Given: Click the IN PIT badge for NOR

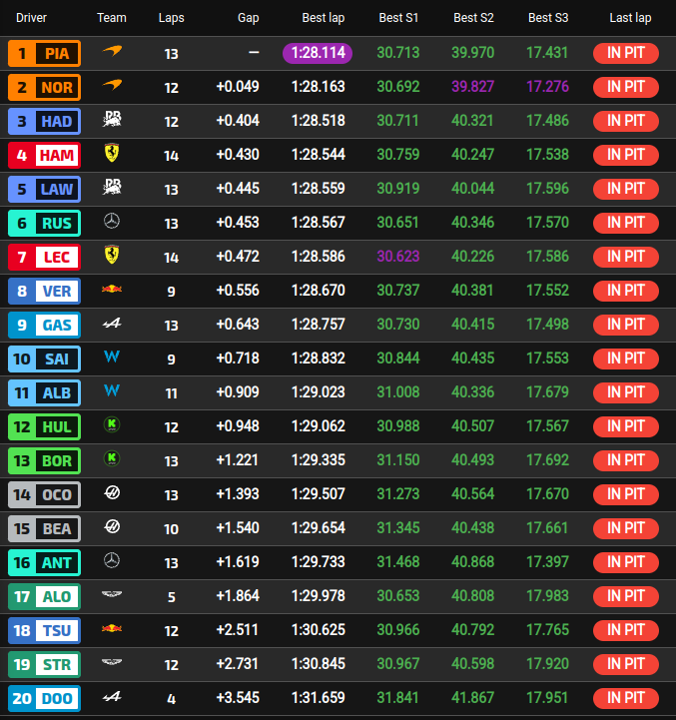Looking at the screenshot, I should (x=625, y=87).
